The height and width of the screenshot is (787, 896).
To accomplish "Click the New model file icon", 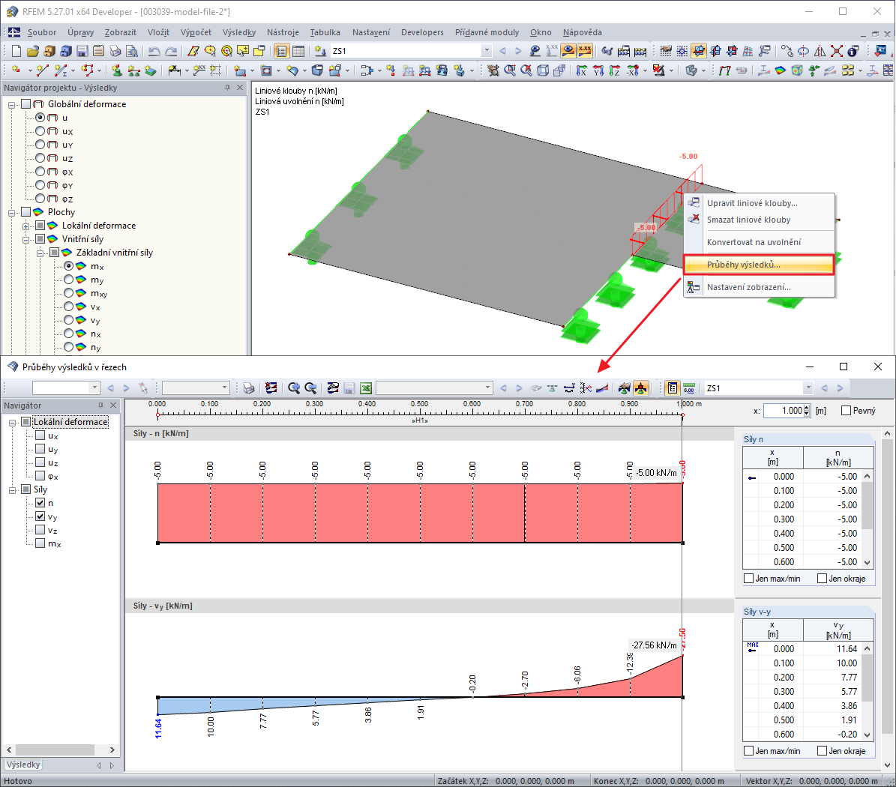I will coord(16,52).
